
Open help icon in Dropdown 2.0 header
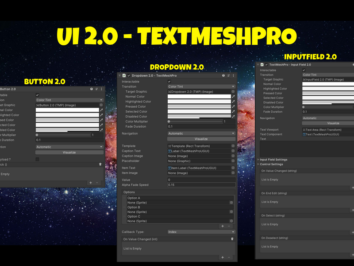point(223,75)
